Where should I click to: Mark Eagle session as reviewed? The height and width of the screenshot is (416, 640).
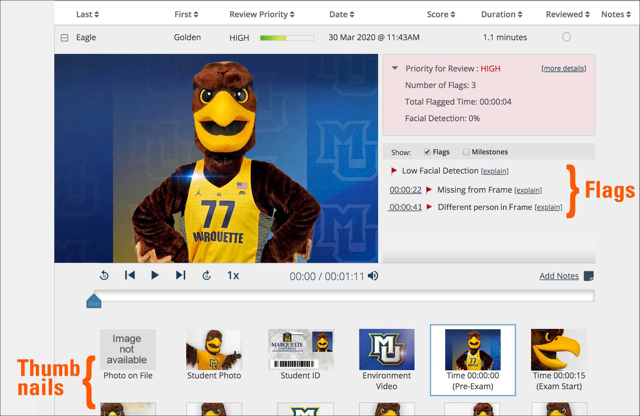[x=566, y=37]
